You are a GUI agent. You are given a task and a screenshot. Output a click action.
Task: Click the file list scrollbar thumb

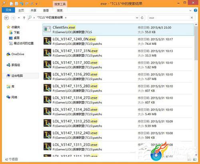[x=196, y=43]
